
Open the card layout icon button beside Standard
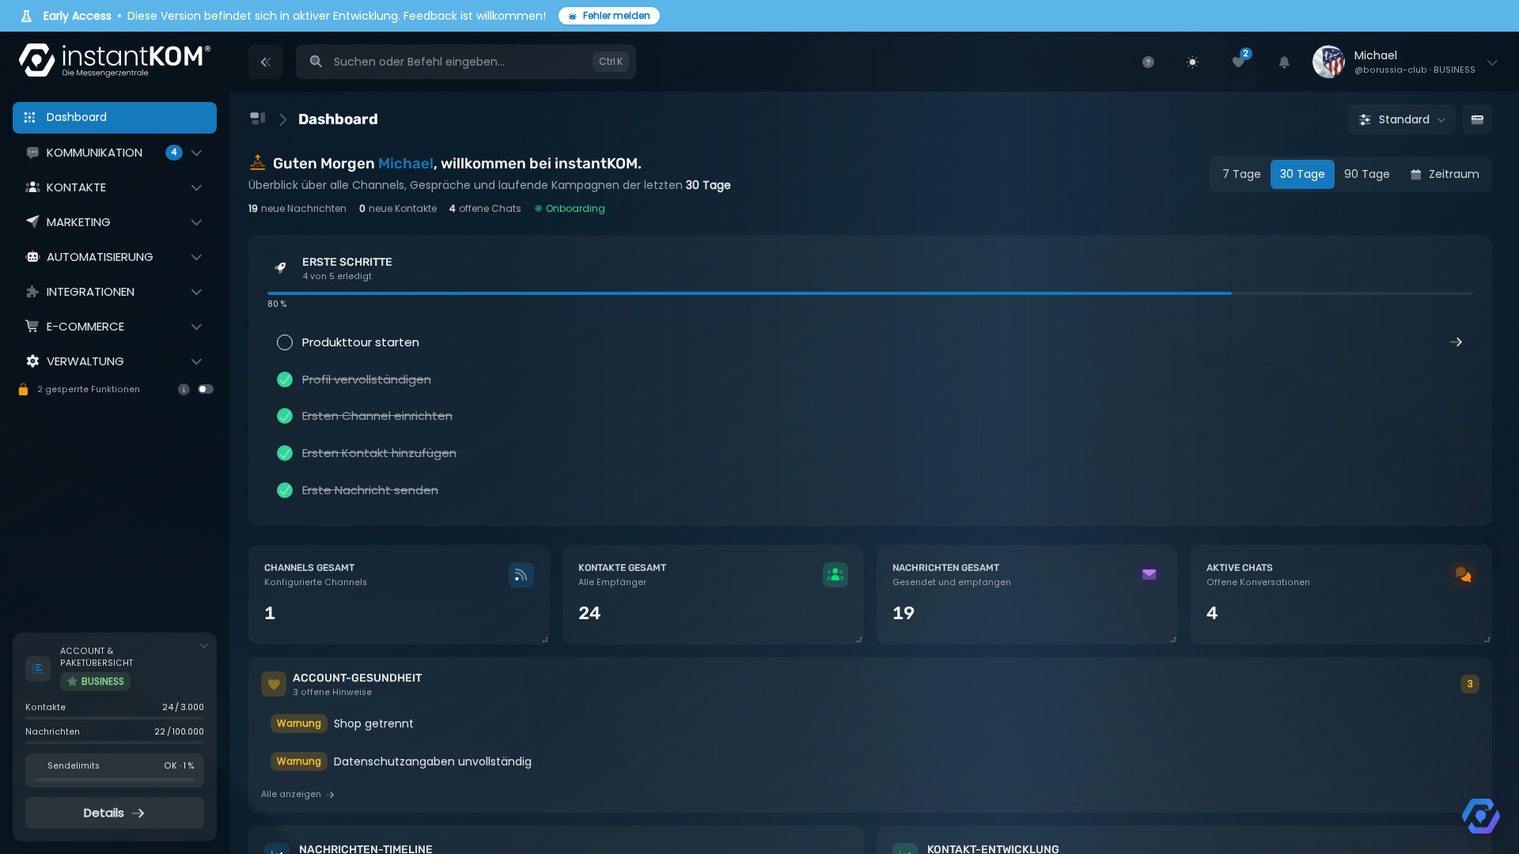(1477, 119)
